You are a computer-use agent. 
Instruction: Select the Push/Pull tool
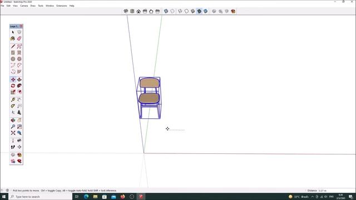[x=19, y=79]
